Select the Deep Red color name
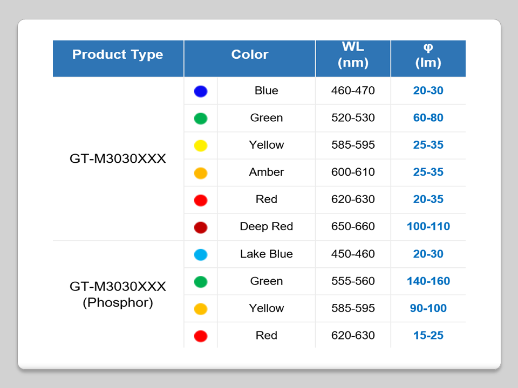 [267, 226]
